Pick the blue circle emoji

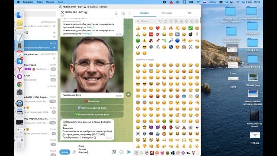point(177,40)
